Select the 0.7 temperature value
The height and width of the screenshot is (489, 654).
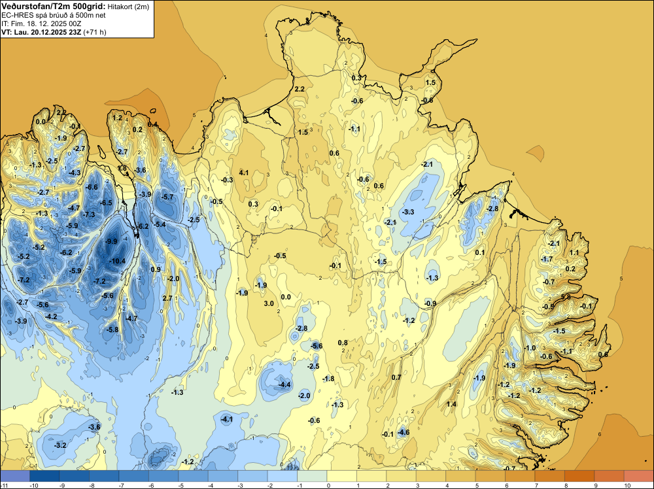click(x=396, y=377)
